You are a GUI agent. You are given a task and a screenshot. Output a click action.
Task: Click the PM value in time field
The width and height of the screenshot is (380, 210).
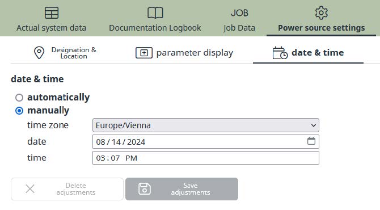click(132, 158)
